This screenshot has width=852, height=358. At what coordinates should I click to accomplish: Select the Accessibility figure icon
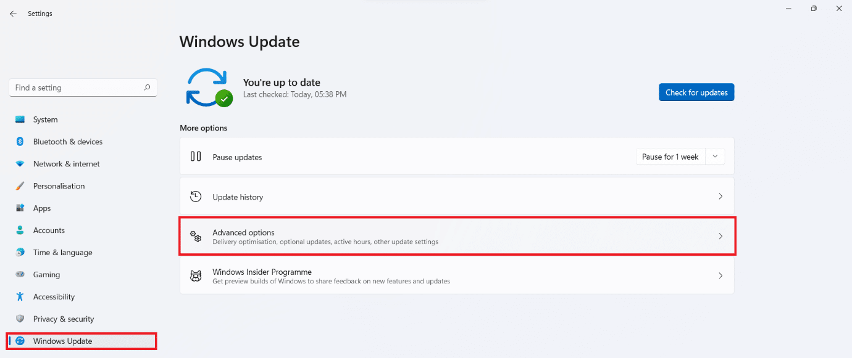click(20, 297)
